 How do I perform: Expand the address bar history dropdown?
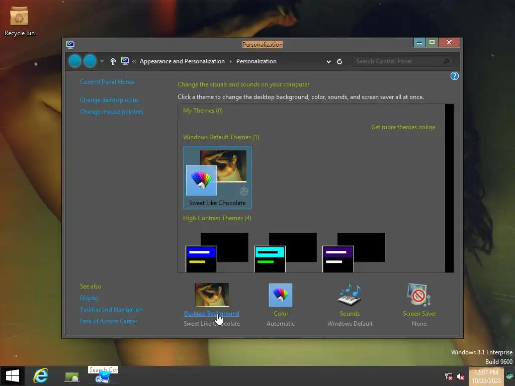tap(328, 62)
